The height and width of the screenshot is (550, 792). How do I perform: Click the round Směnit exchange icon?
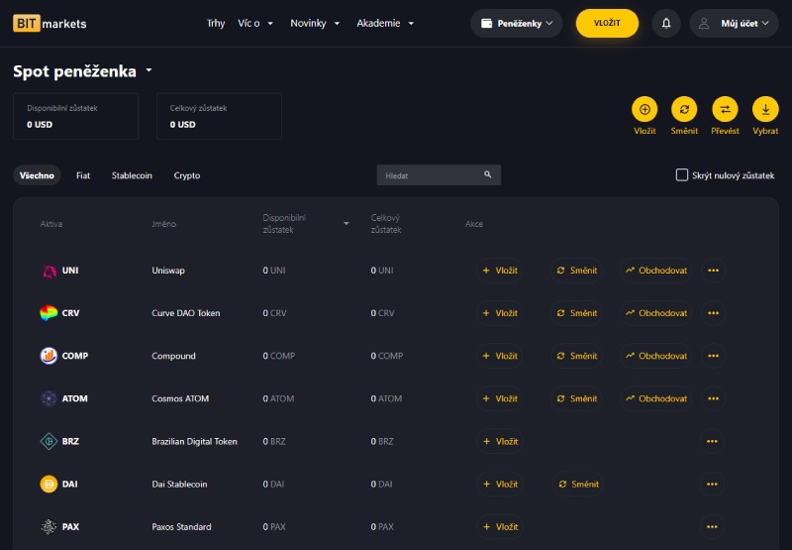click(x=684, y=109)
